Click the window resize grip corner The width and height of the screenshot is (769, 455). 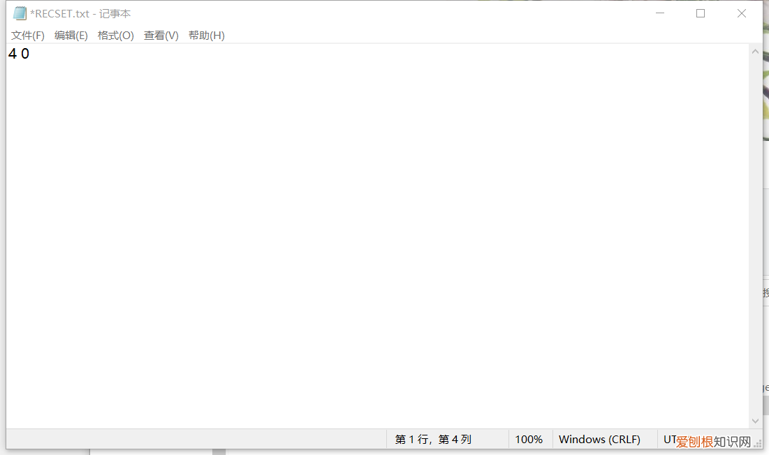[759, 444]
